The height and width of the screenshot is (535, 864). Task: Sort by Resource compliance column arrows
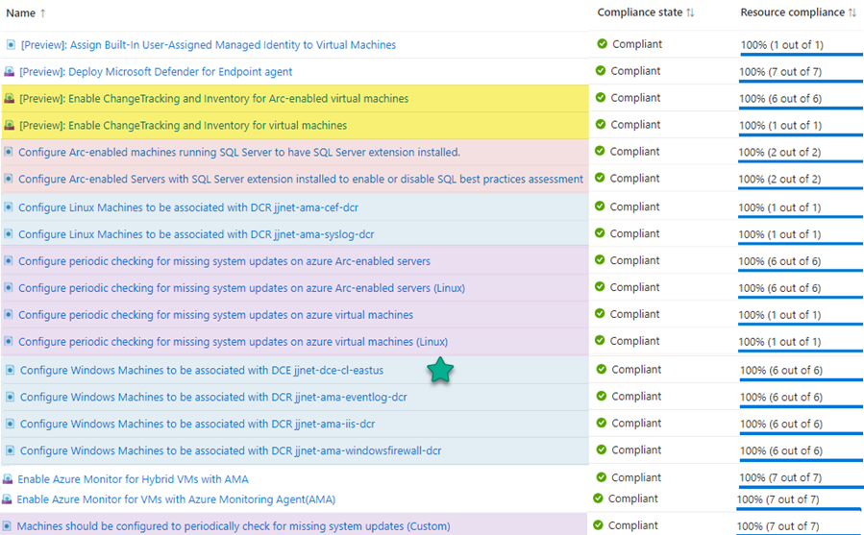pos(852,12)
